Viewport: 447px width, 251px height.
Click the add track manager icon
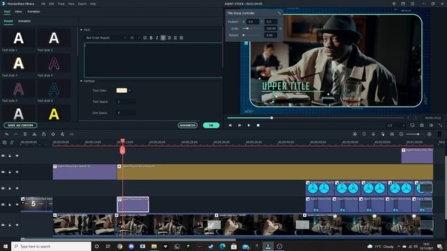[4, 142]
